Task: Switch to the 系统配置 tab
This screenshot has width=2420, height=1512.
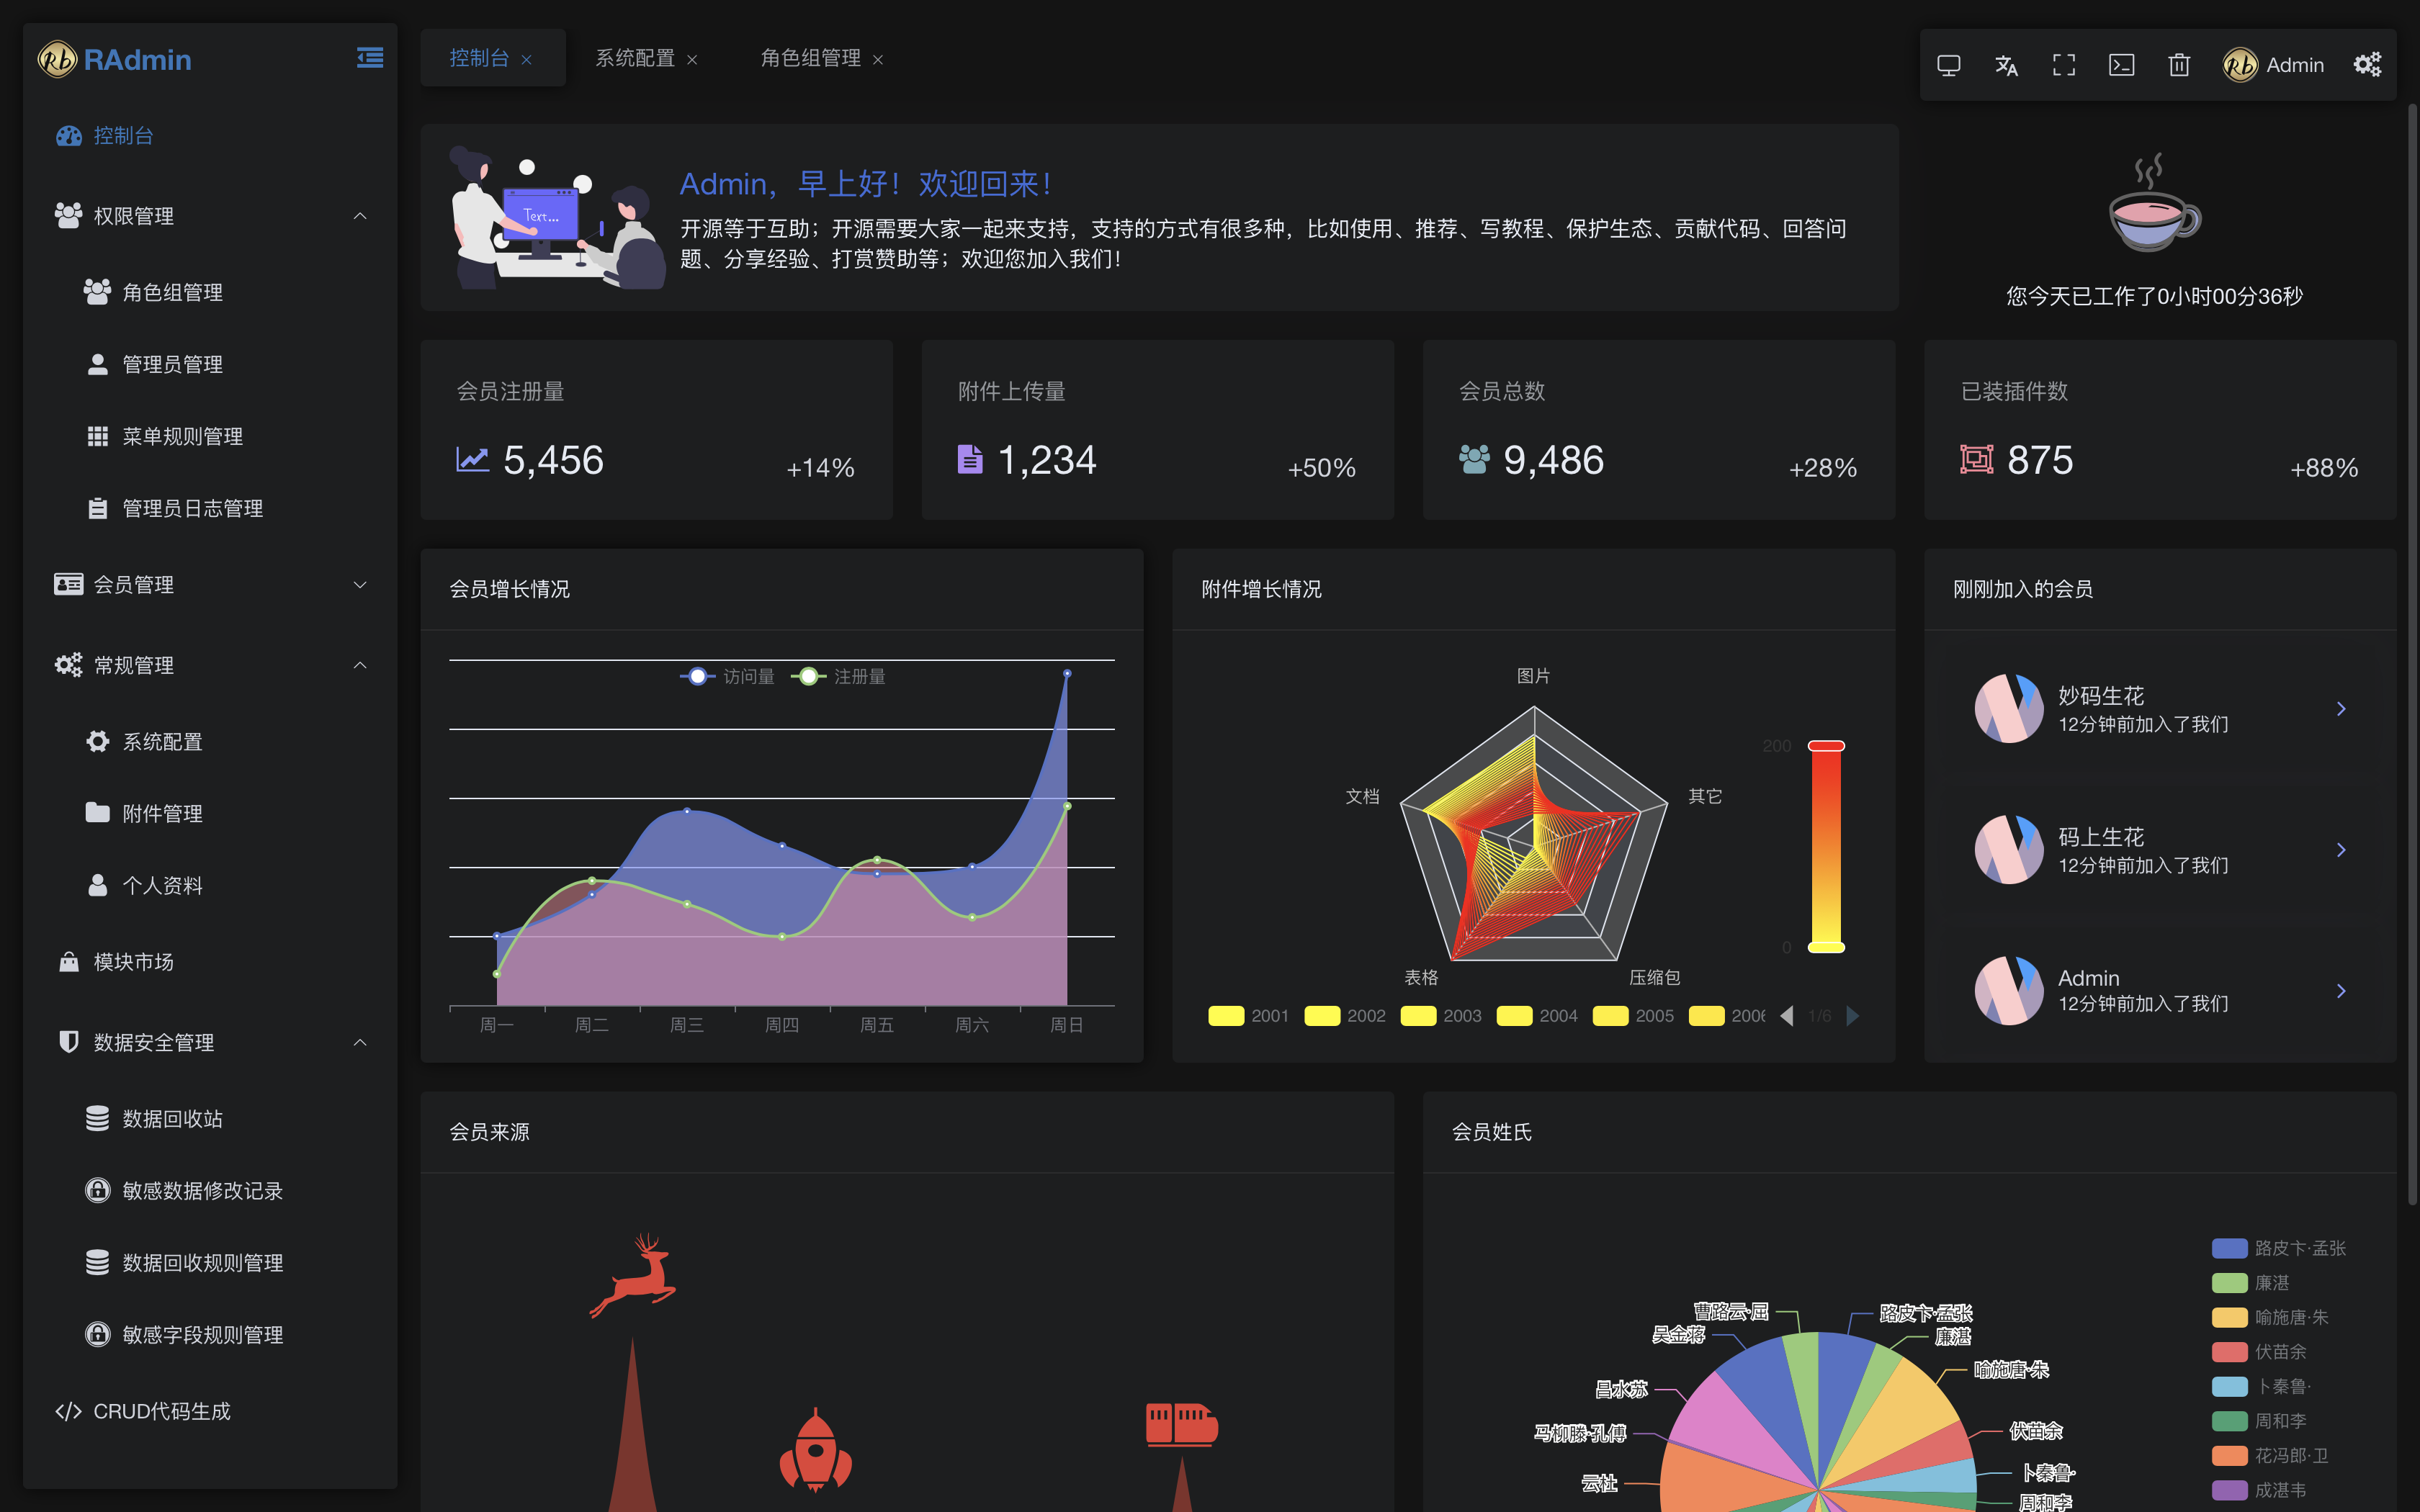Action: click(635, 59)
